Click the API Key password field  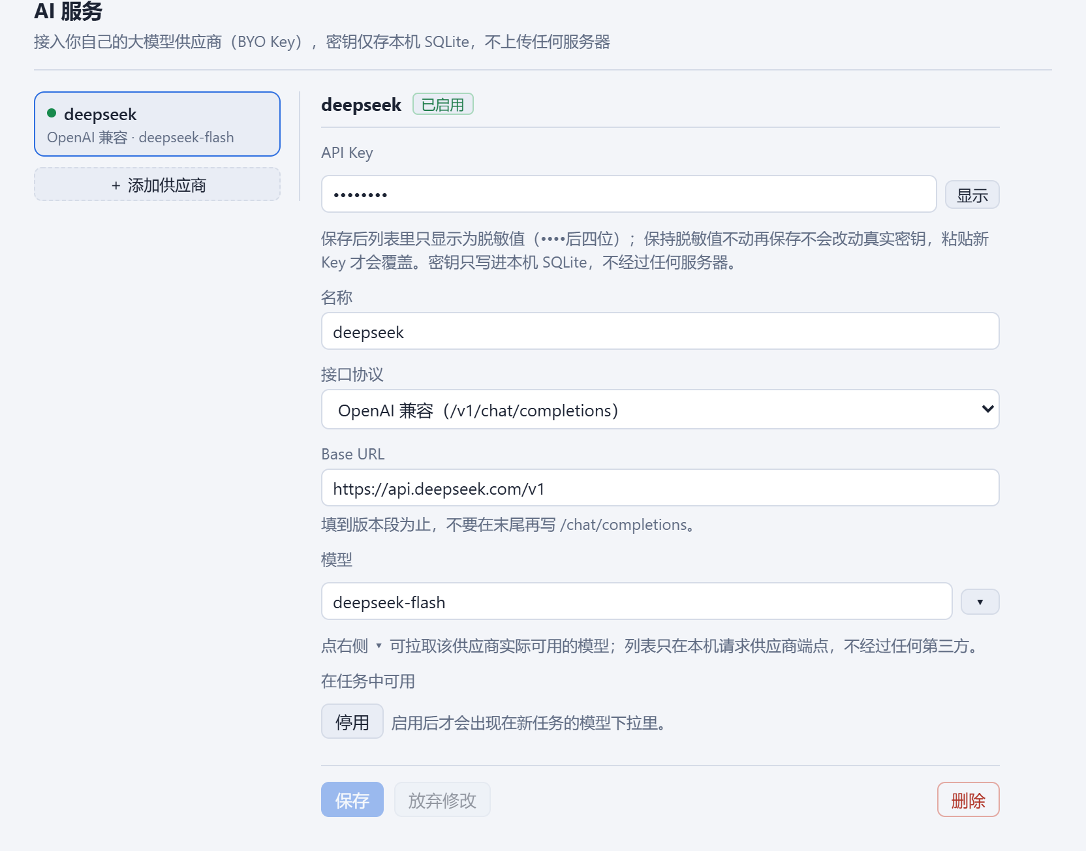click(x=629, y=194)
